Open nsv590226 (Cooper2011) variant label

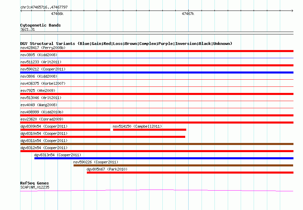(96, 162)
